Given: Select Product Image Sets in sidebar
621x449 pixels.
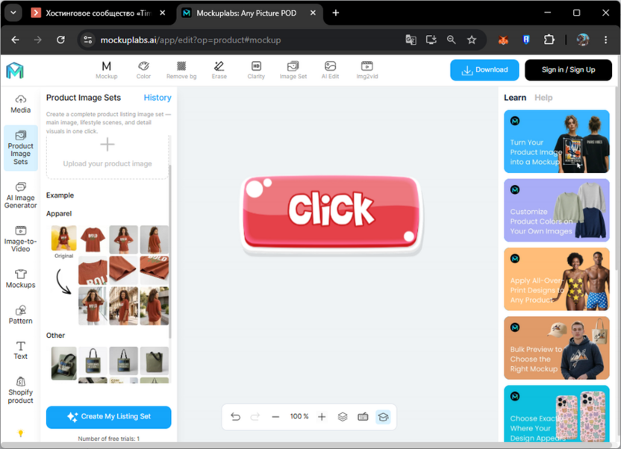Looking at the screenshot, I should pyautogui.click(x=21, y=148).
